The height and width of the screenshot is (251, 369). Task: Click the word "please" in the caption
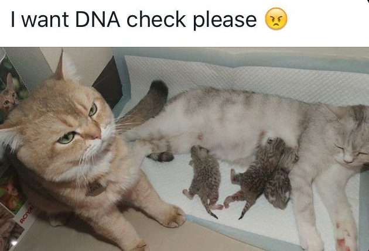coord(225,20)
